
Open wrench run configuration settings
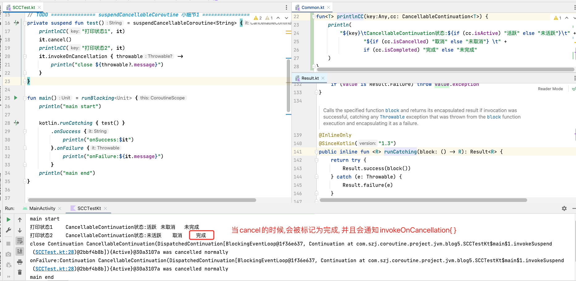pos(9,230)
